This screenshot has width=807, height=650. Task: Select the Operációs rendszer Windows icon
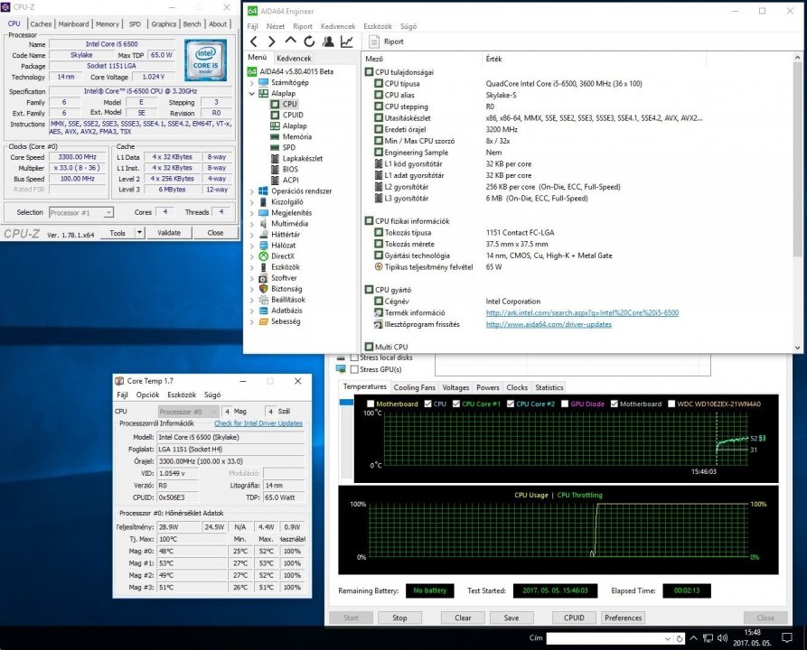(x=264, y=190)
